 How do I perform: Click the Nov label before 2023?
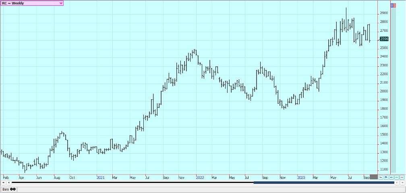pyautogui.click(x=282, y=178)
